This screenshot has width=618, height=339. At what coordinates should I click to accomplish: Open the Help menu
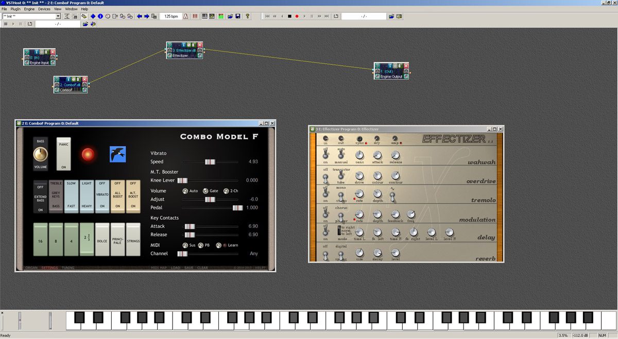(84, 9)
